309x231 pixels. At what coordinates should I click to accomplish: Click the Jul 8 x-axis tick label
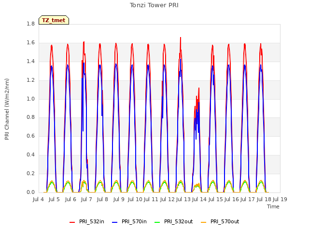102,199
